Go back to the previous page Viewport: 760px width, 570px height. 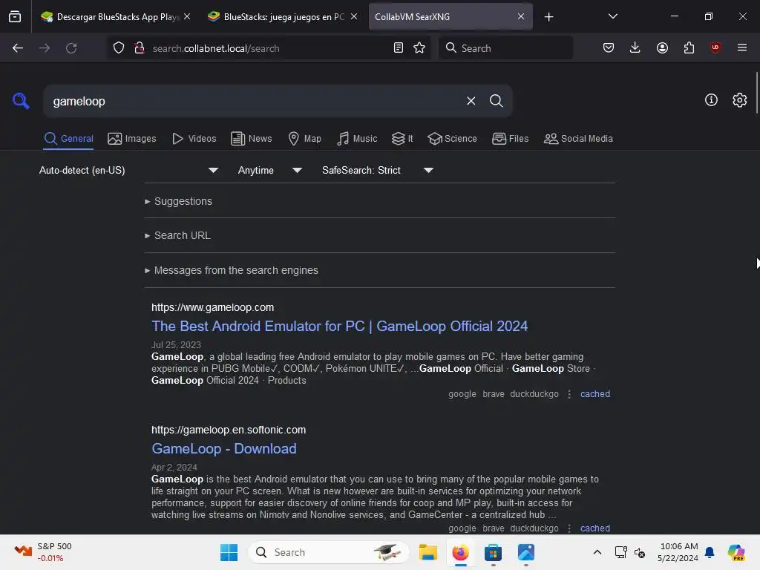coord(18,48)
